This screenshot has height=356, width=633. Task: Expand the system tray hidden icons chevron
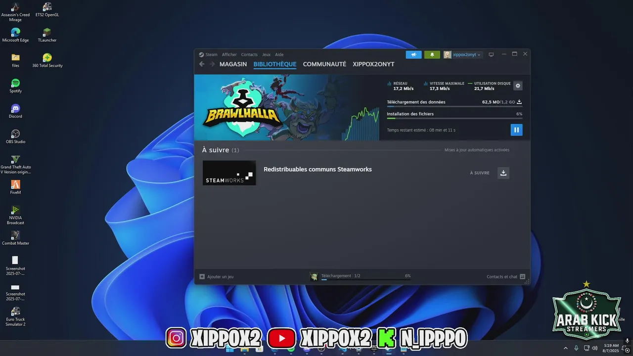point(566,348)
